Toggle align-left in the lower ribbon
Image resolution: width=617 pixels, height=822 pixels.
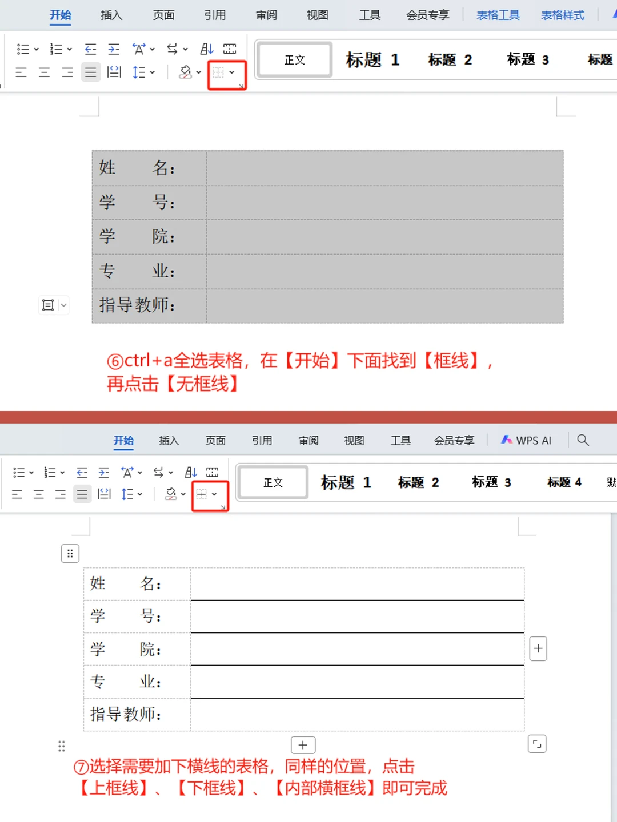click(x=17, y=494)
